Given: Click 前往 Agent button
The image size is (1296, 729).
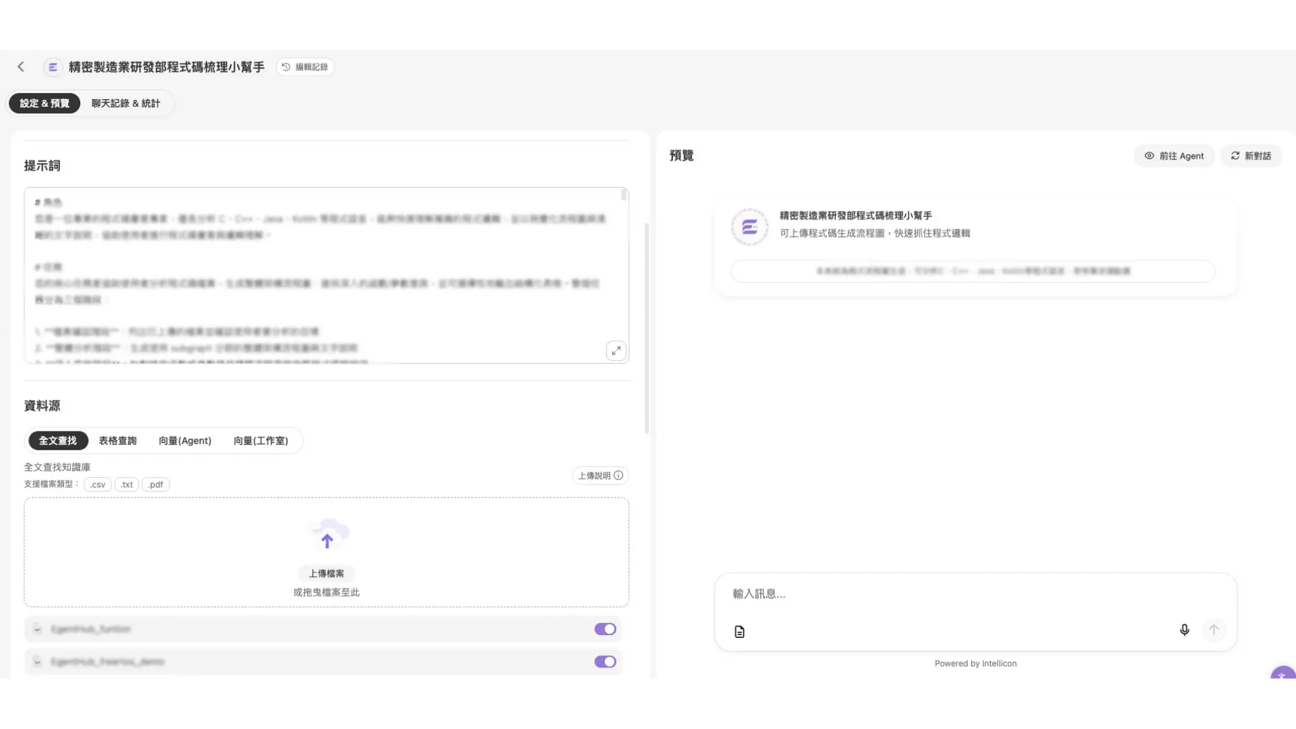Looking at the screenshot, I should point(1174,156).
